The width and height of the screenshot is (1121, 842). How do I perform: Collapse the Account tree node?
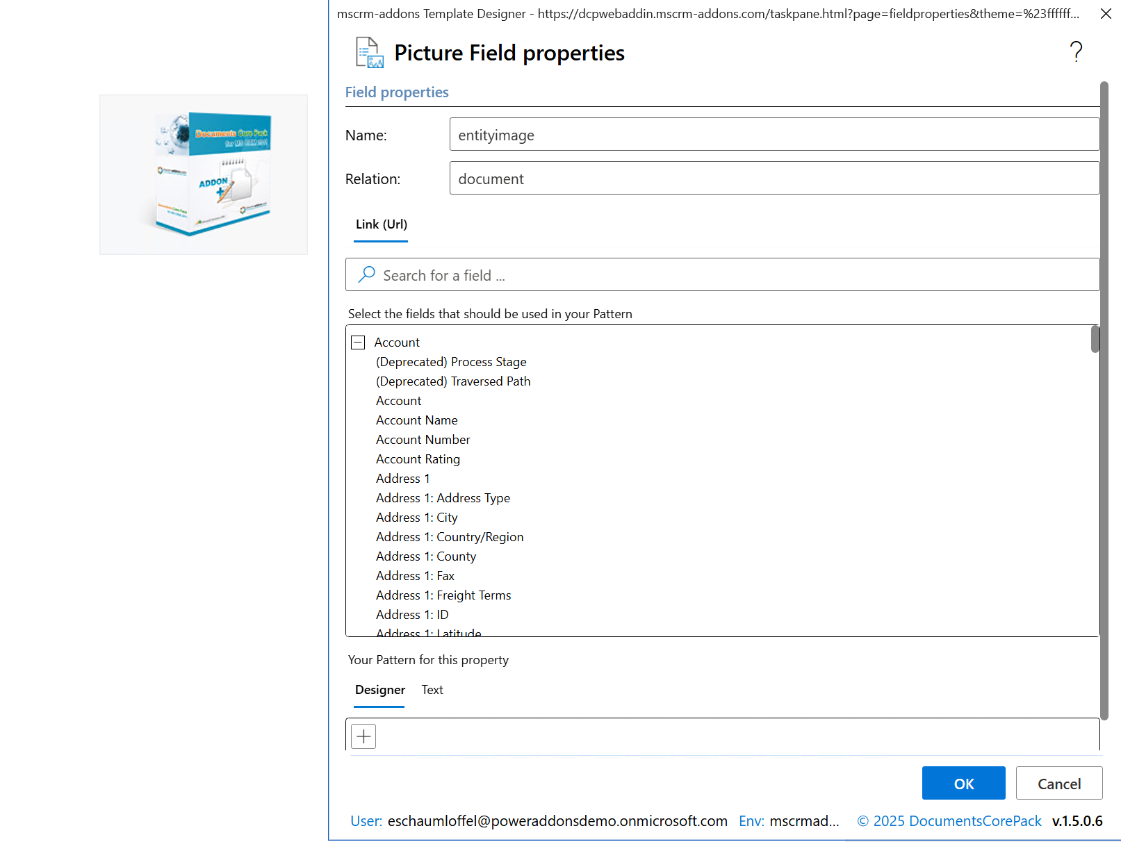pyautogui.click(x=358, y=342)
